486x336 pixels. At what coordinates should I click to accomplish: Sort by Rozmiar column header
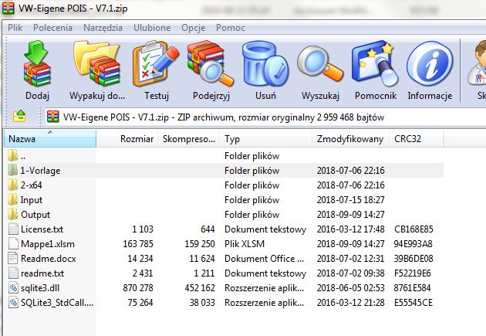coord(127,139)
